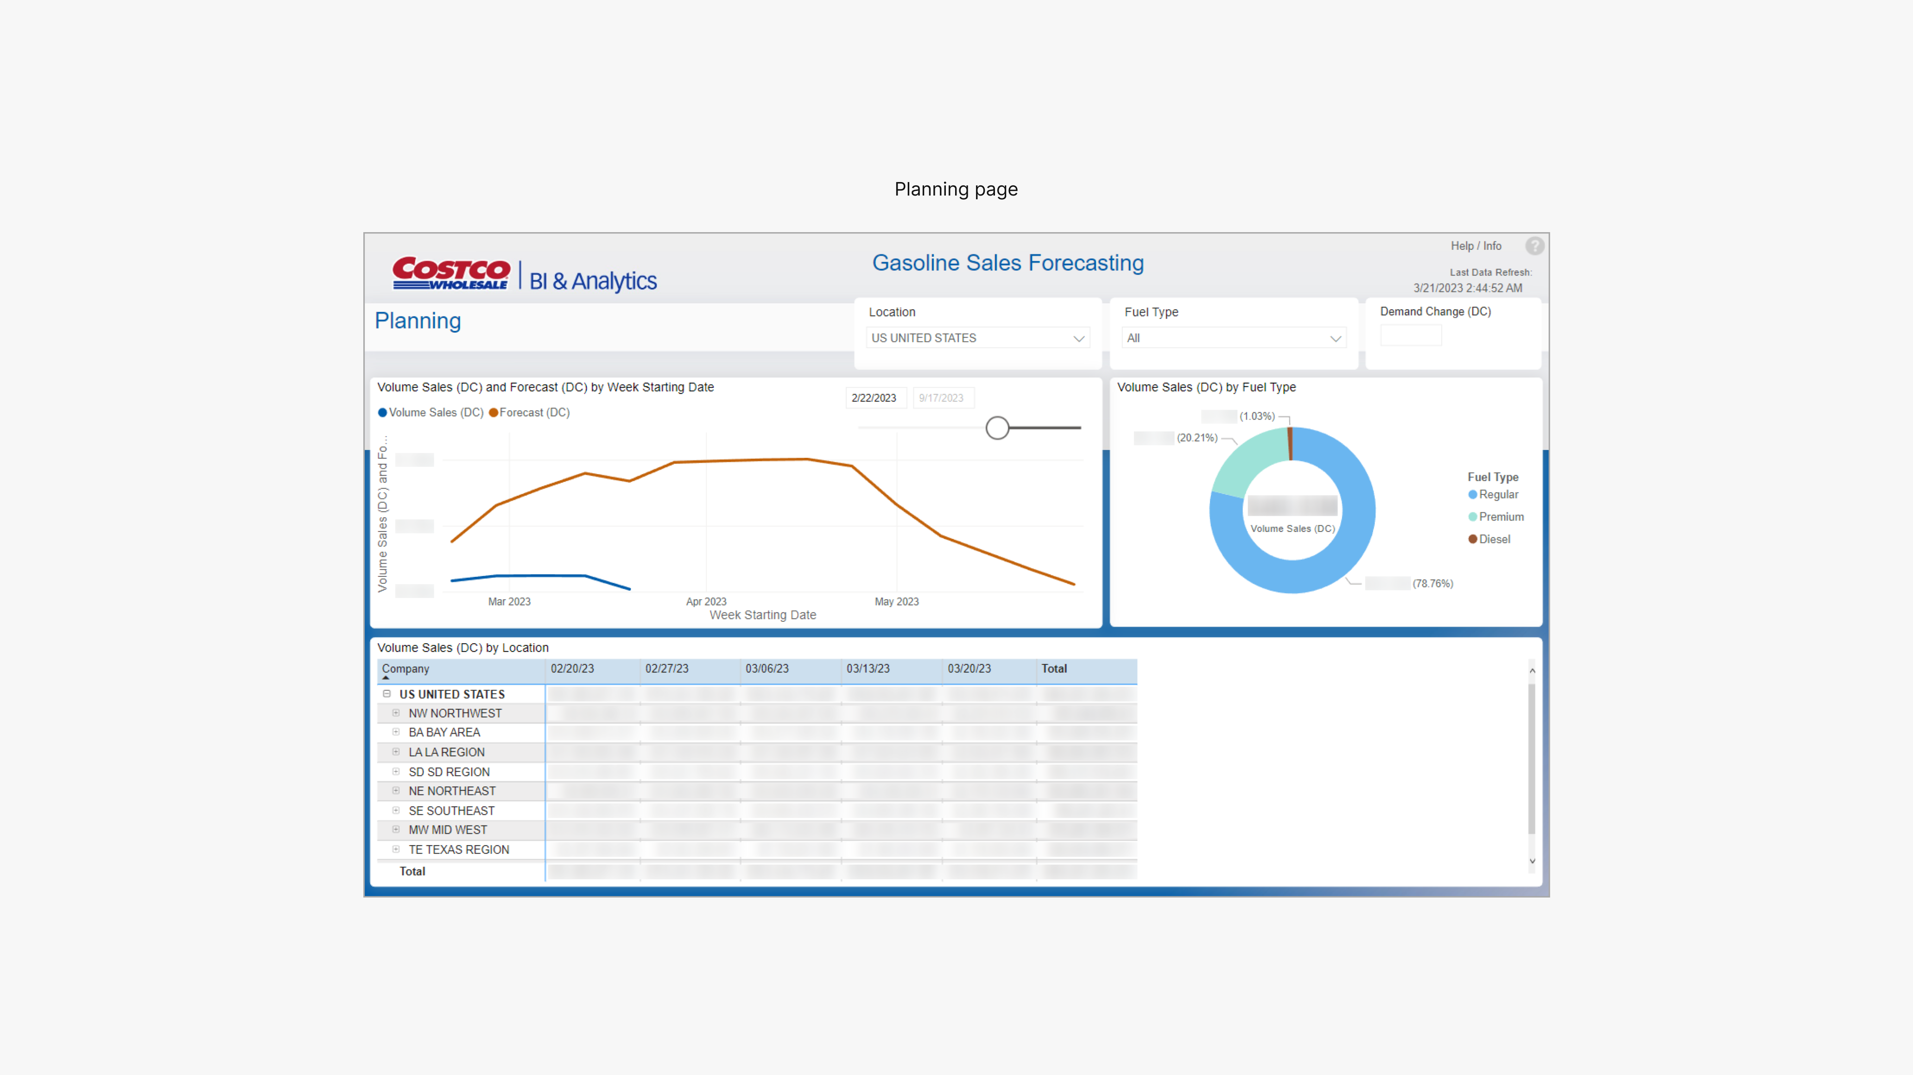Expand the MW MID WEST row
Viewport: 1913px width, 1075px height.
pos(396,829)
